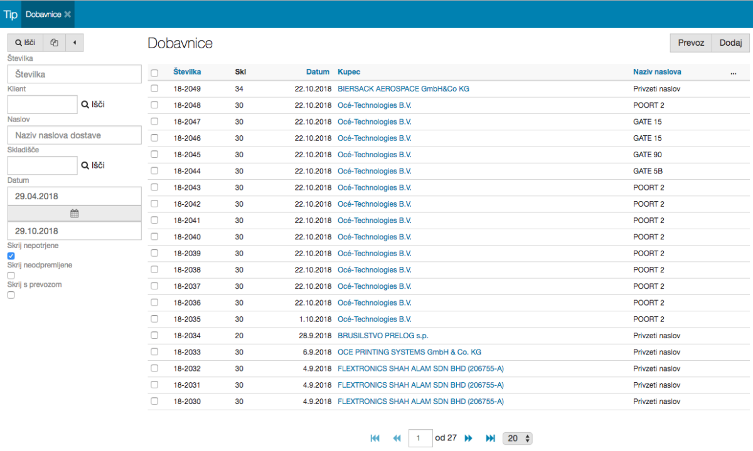Click the Številka input field
Screen dimensions: 753x451
74,74
